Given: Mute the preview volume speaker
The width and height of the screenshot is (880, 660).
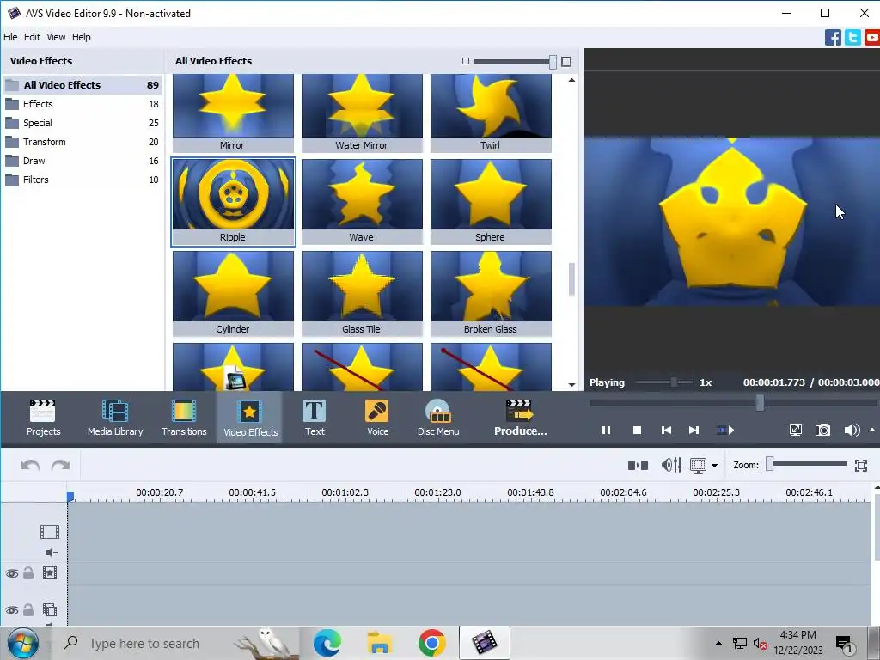Looking at the screenshot, I should (x=852, y=430).
